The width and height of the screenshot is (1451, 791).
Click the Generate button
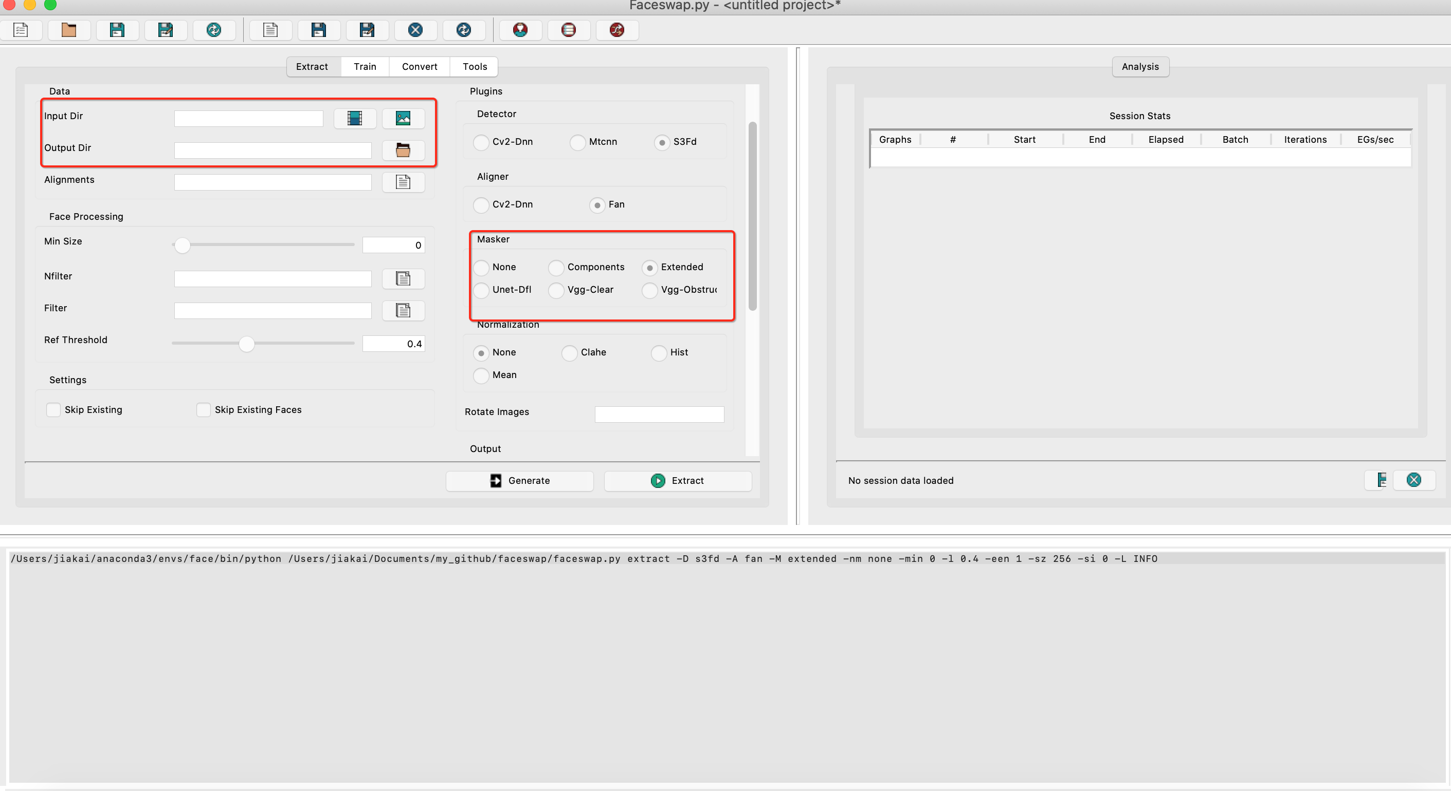519,481
